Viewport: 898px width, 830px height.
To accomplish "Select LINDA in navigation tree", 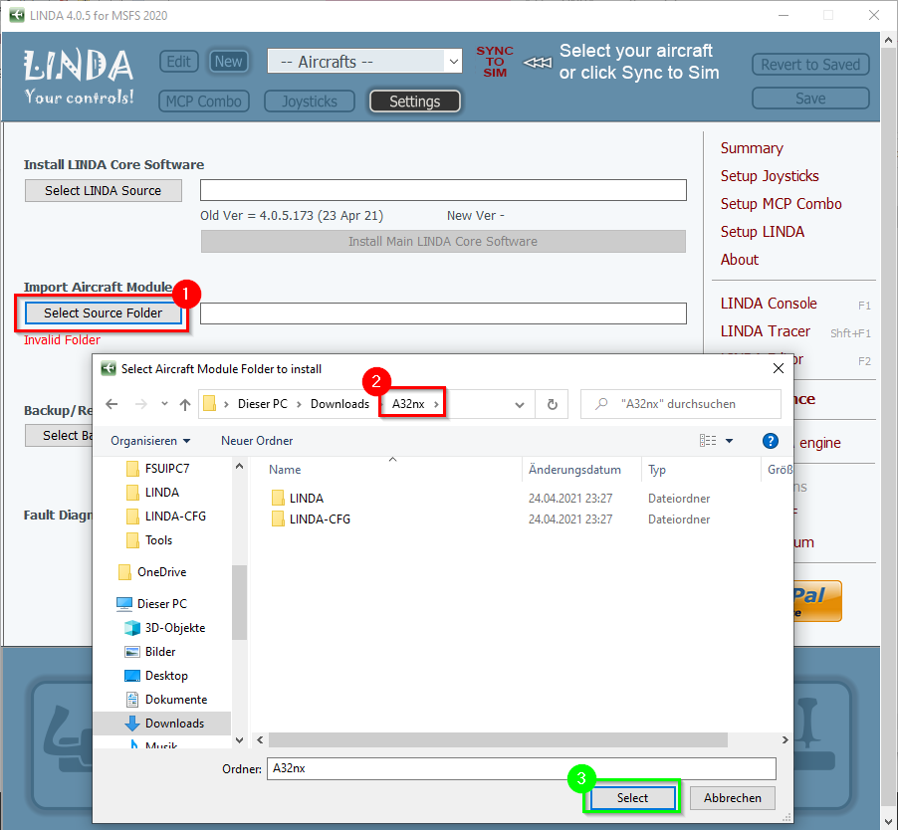I will pos(161,493).
